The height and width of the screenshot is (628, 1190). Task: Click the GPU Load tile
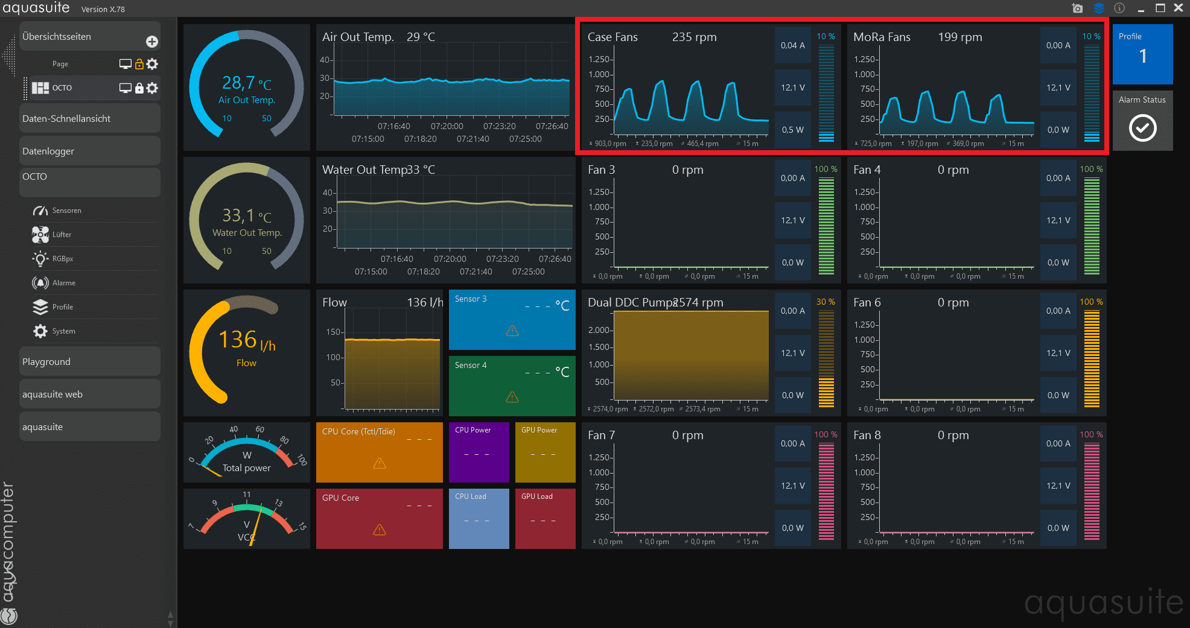546,519
